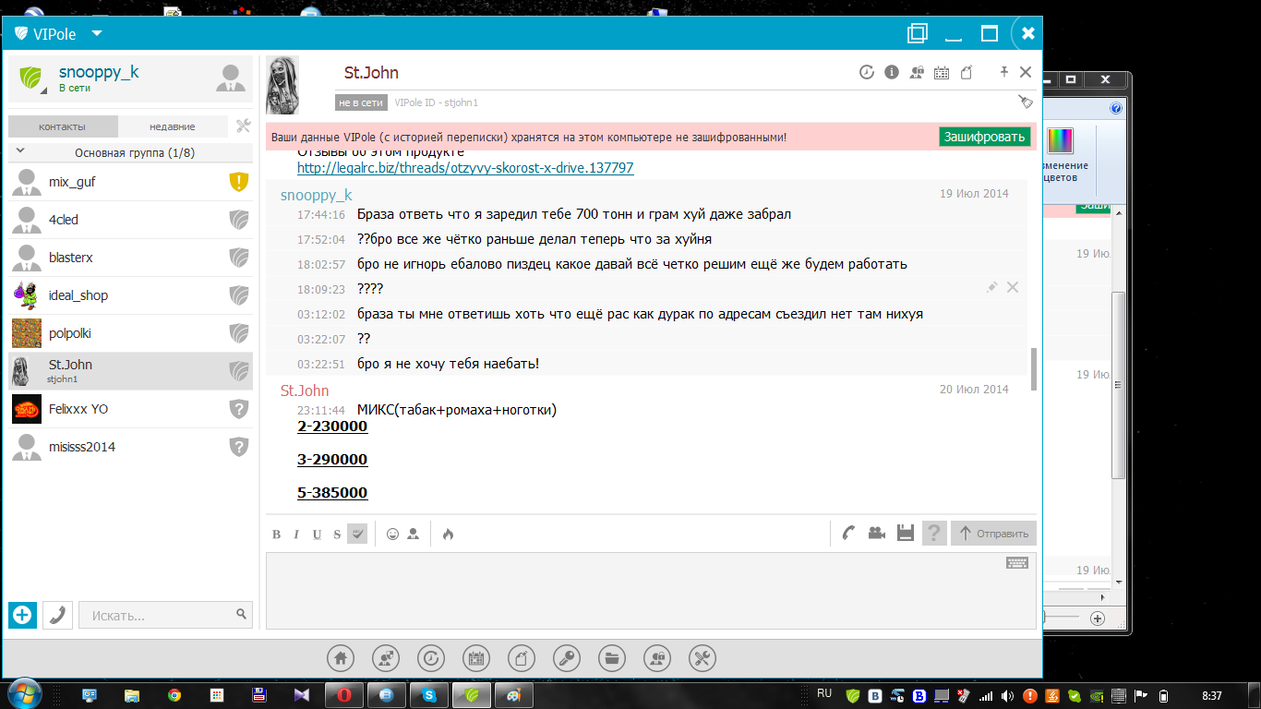This screenshot has width=1261, height=709.
Task: Click the Искать search field
Action: [x=166, y=615]
